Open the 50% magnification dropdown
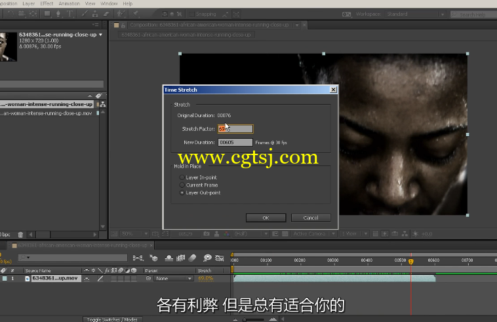 (134, 234)
